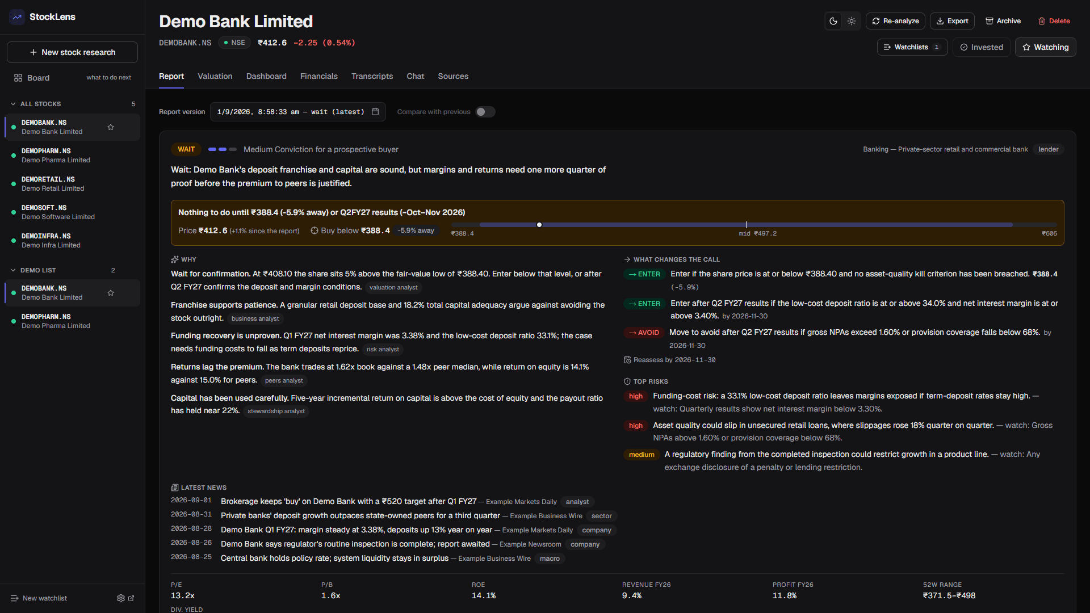Screen dimensions: 1090x613
Task: Open the Brokerage keeps 'buy' news headline
Action: point(349,501)
